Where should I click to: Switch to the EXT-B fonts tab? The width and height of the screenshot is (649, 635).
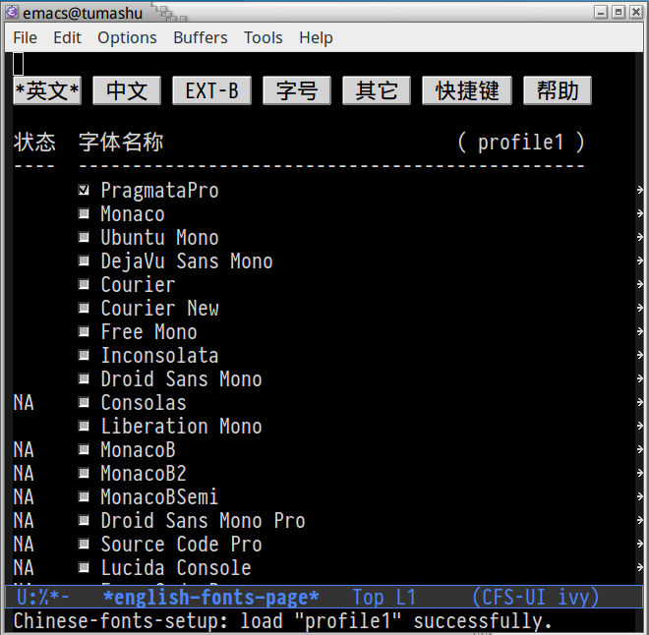[x=212, y=90]
